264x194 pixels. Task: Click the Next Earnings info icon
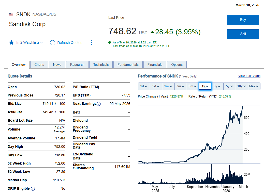[99, 104]
